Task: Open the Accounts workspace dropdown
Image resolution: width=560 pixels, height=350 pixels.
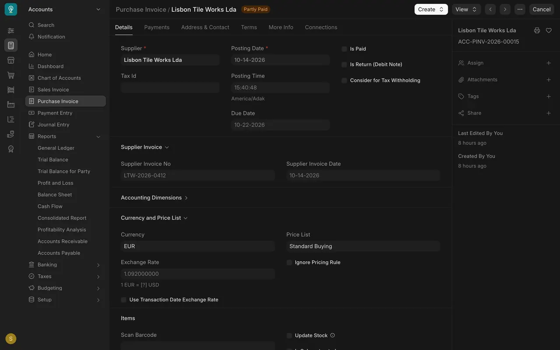Action: click(64, 9)
